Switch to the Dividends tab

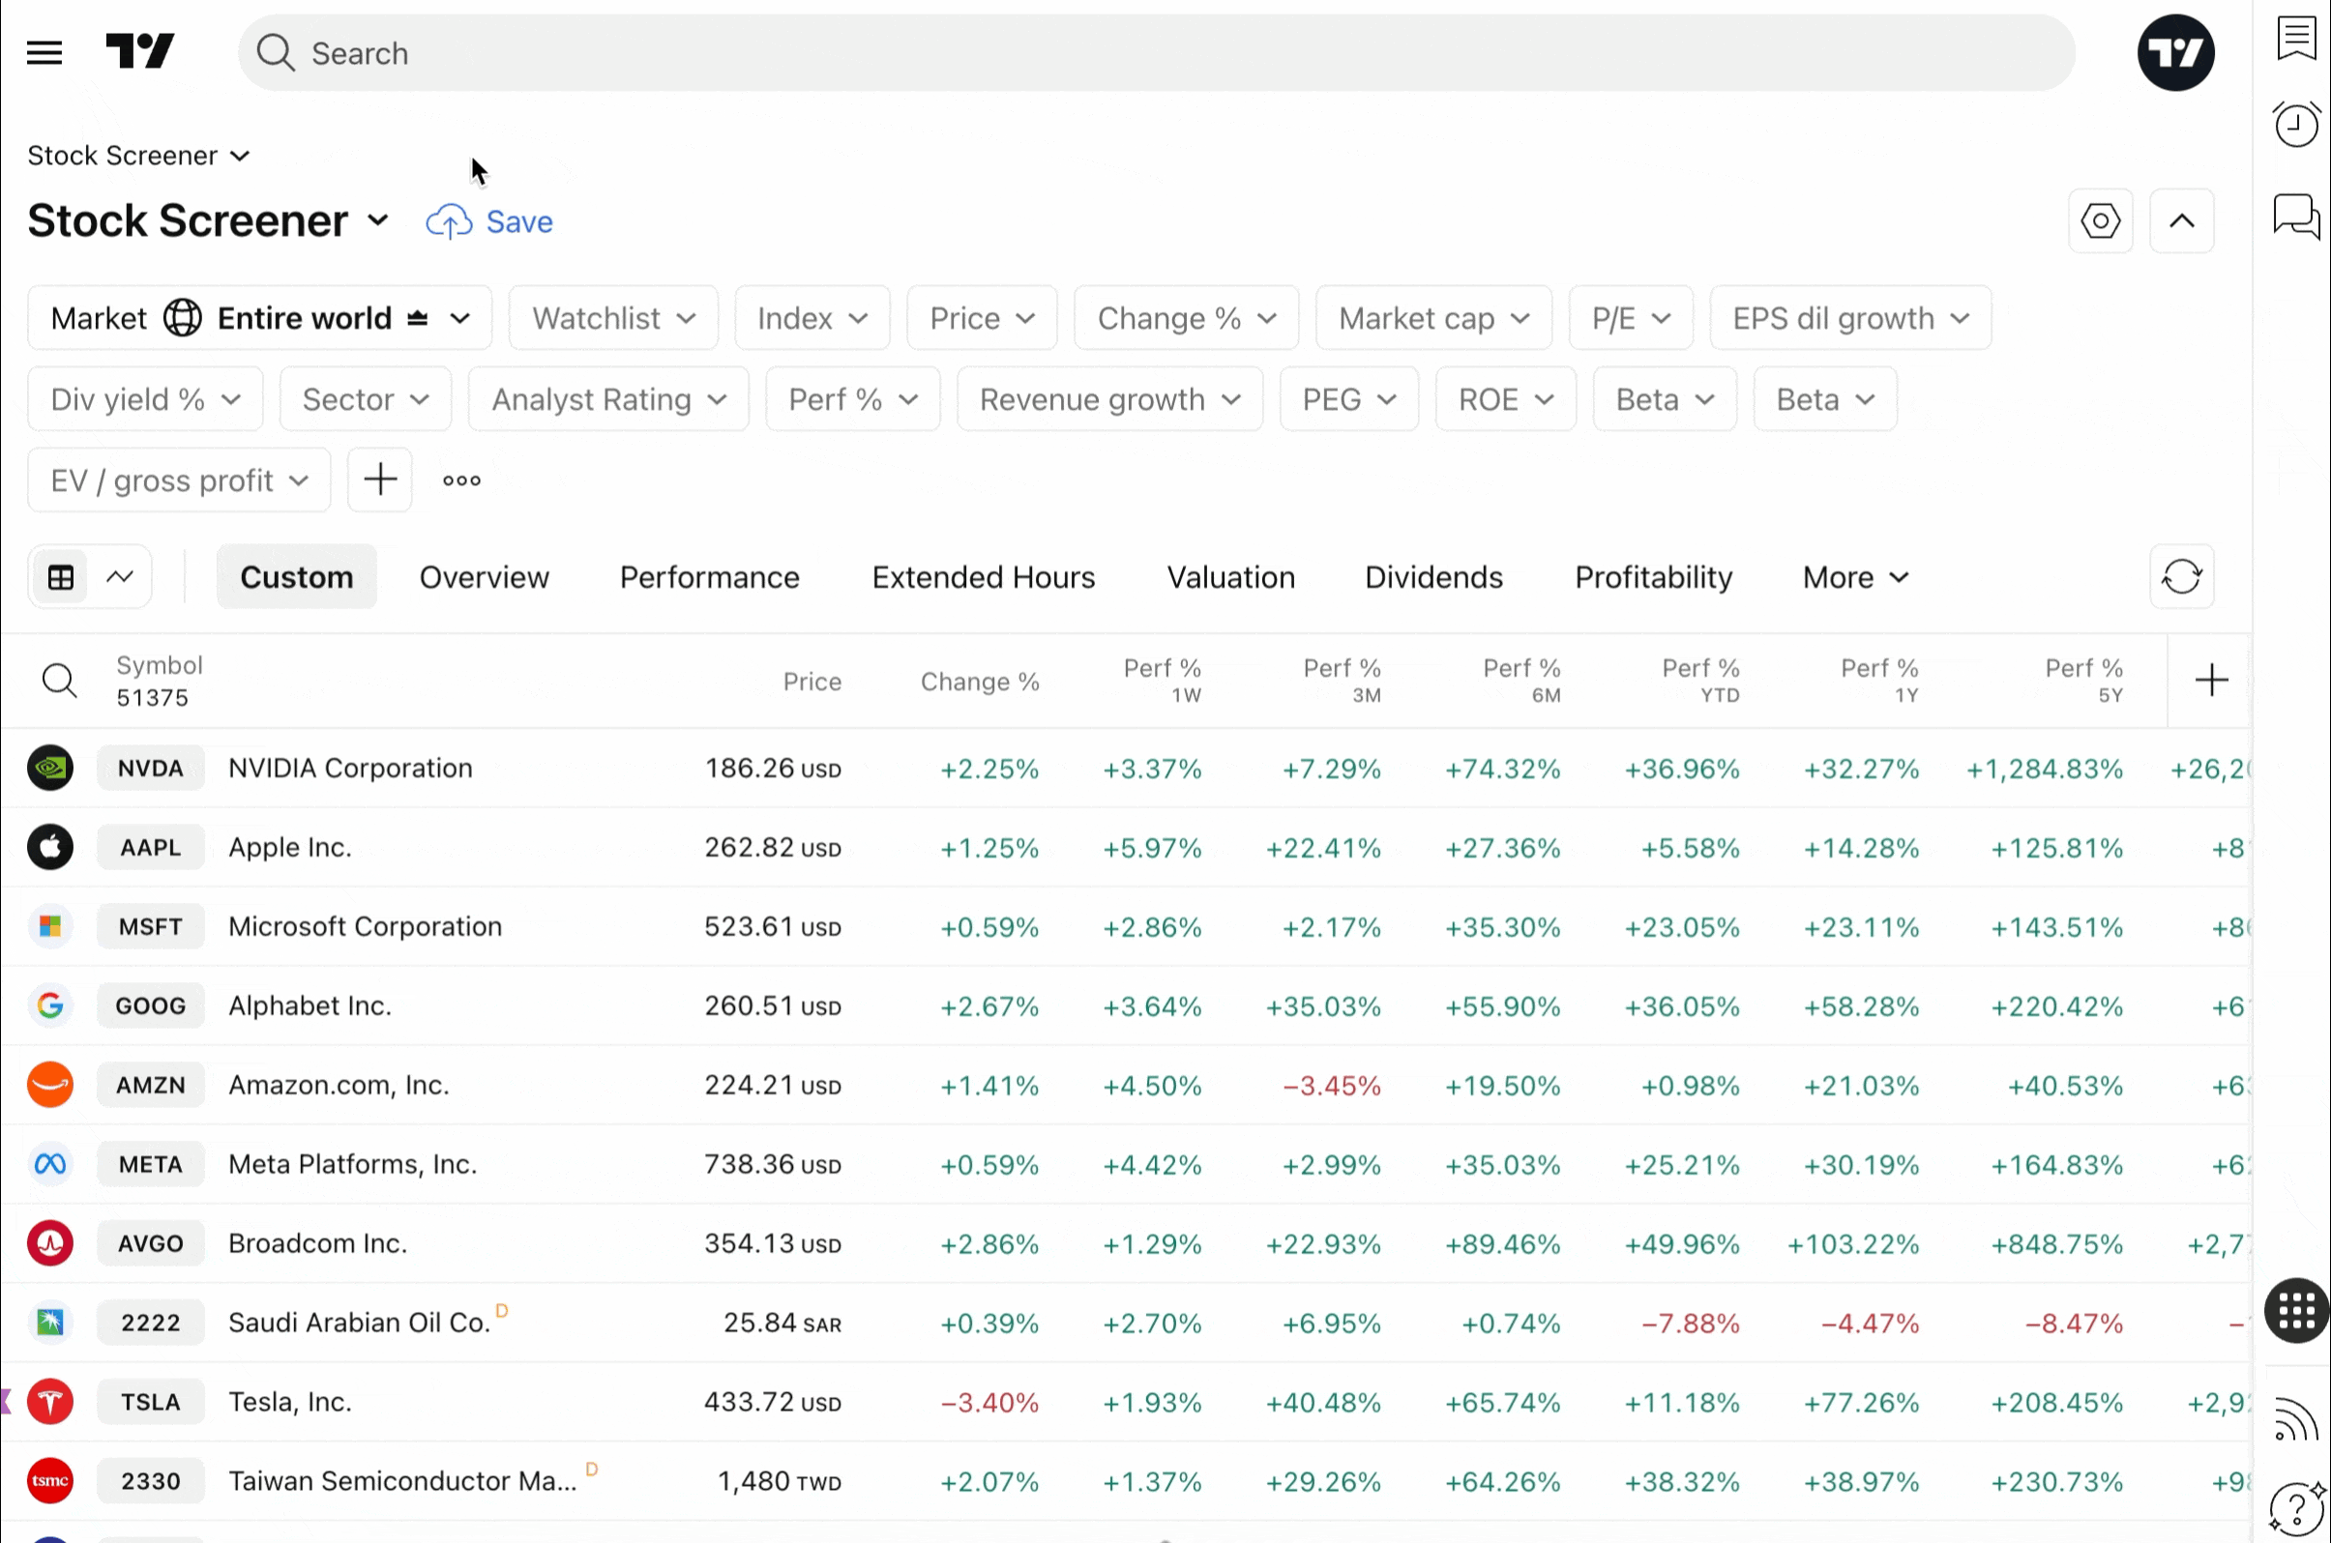[1432, 576]
